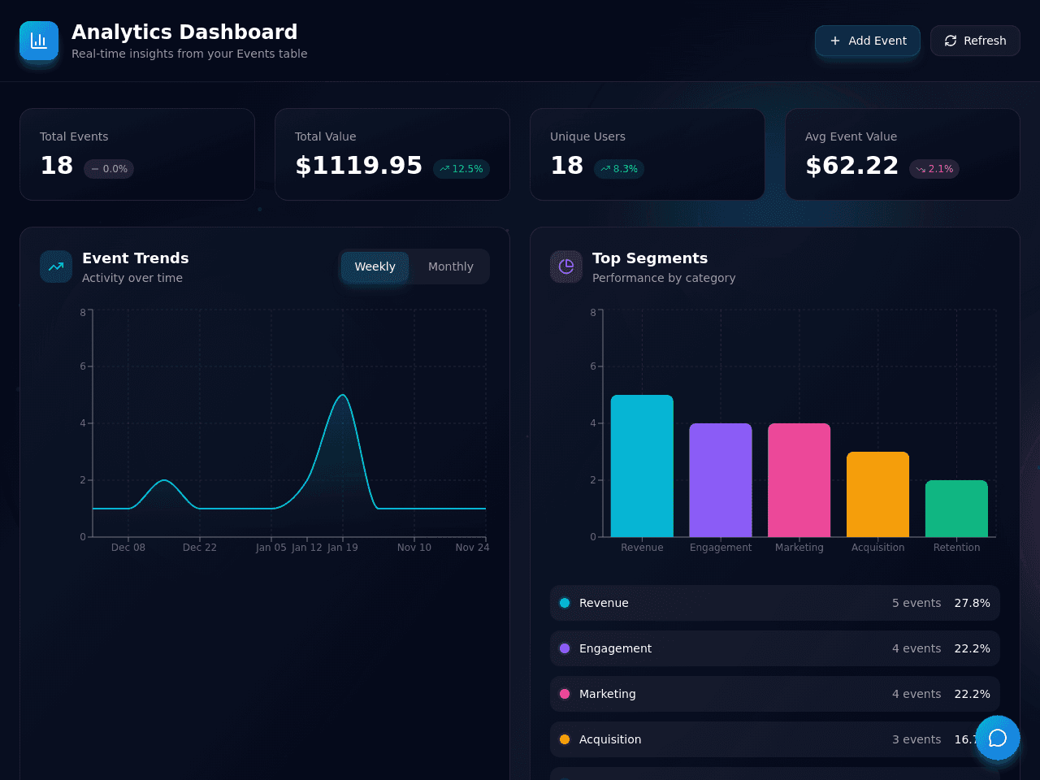This screenshot has height=780, width=1040.
Task: Select the Acquisition segment list row
Action: pyautogui.click(x=775, y=739)
